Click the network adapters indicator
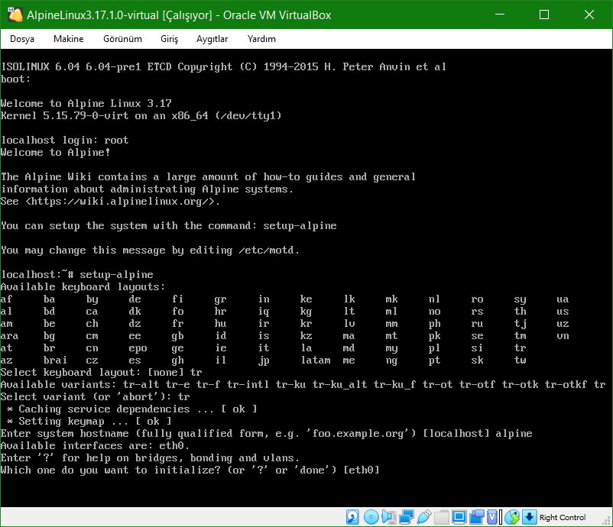The height and width of the screenshot is (527, 613). point(406,517)
